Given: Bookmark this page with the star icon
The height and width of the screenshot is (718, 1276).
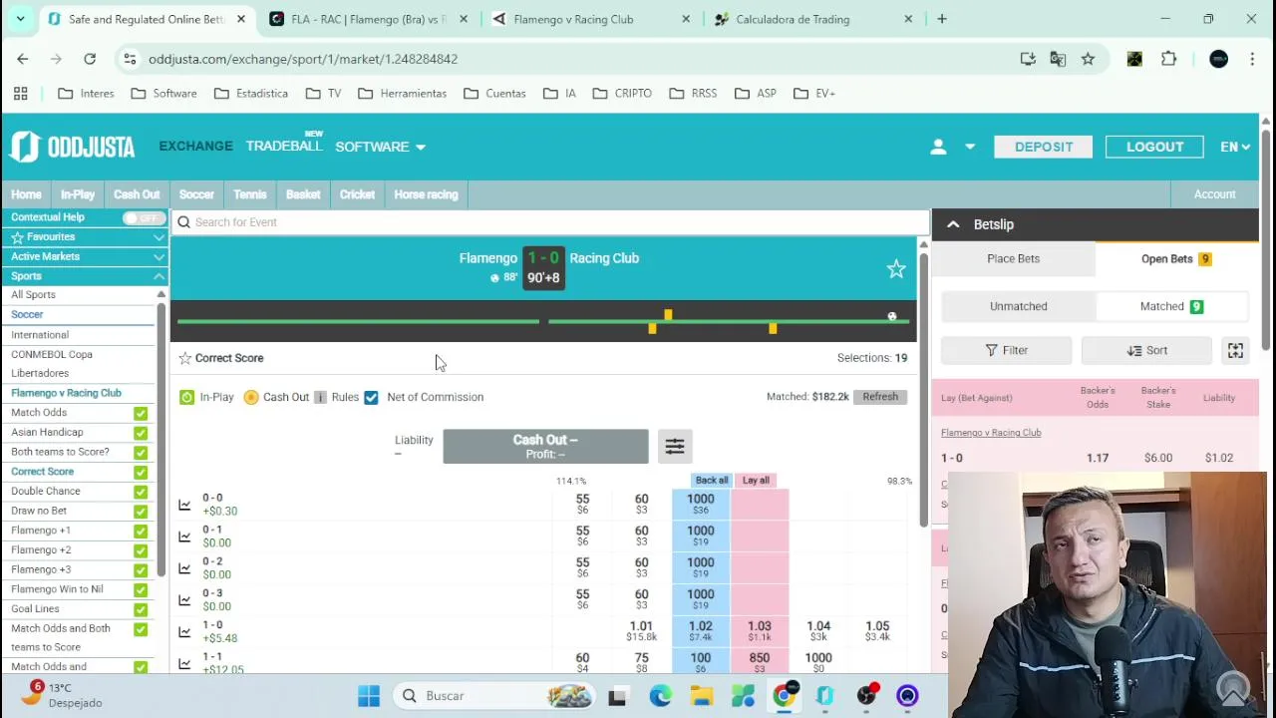Looking at the screenshot, I should (1088, 59).
